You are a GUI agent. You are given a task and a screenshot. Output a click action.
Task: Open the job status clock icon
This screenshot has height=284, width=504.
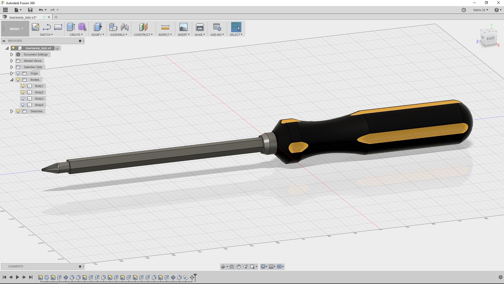tap(464, 10)
